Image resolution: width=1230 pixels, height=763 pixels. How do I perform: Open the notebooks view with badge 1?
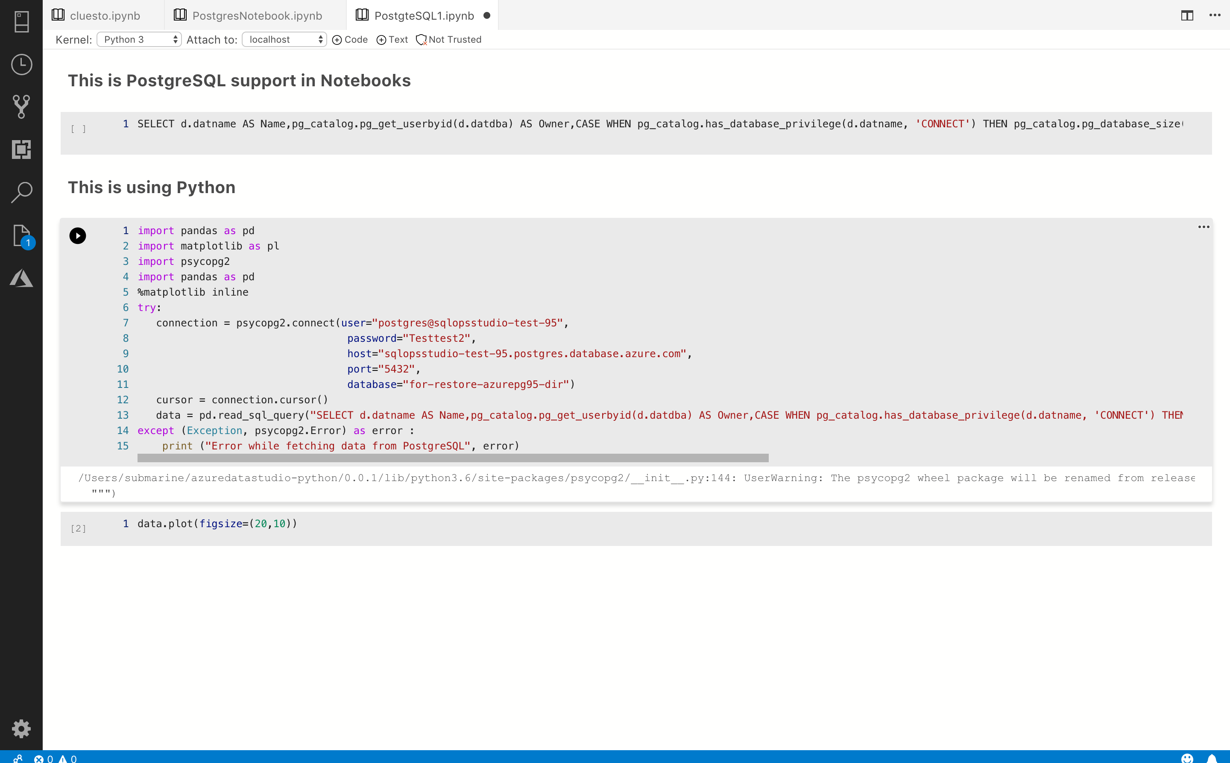(x=21, y=236)
